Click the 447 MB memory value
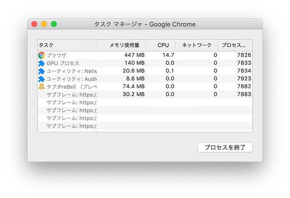 (134, 55)
